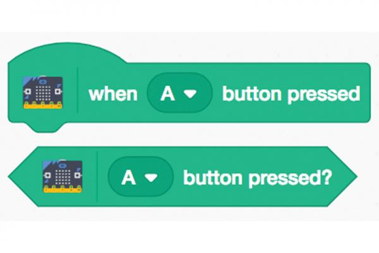
Task: Click the oval logo atop the boolean block's micro:bit icon
Action: point(63,166)
